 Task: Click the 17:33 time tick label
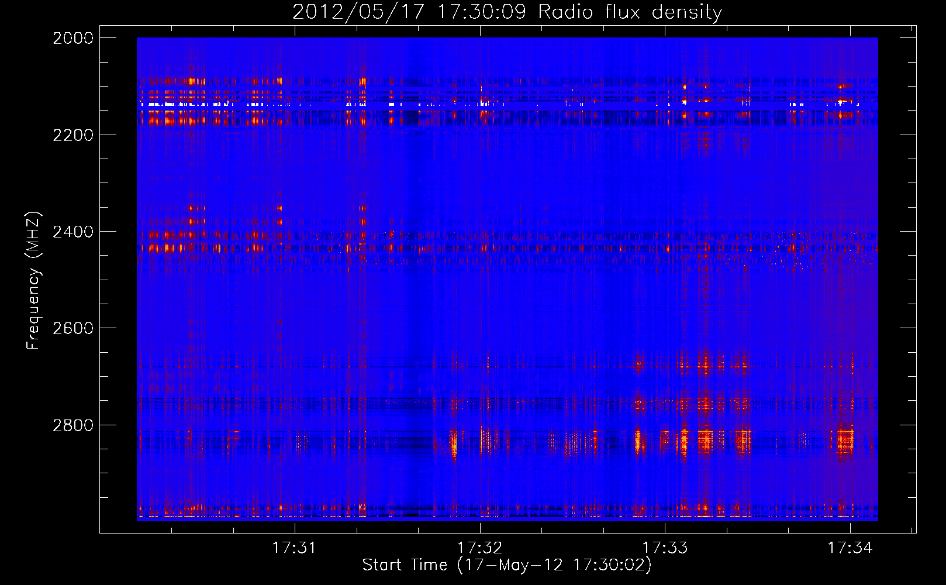[665, 548]
